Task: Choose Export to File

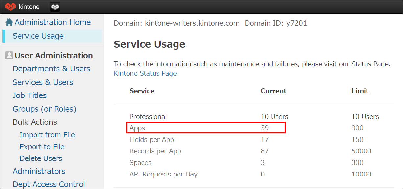Action: coord(42,147)
